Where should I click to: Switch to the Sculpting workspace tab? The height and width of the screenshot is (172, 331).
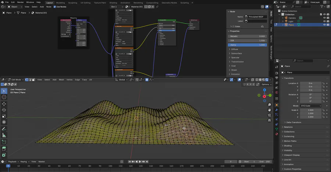[73, 3]
